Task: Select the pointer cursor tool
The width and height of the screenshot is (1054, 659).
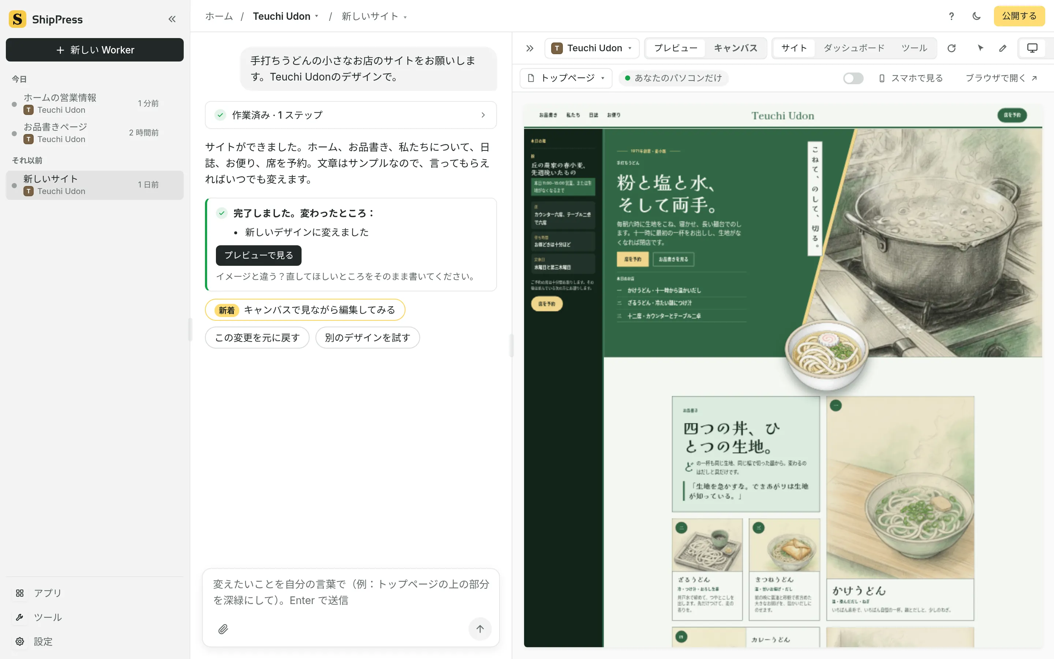Action: [980, 48]
